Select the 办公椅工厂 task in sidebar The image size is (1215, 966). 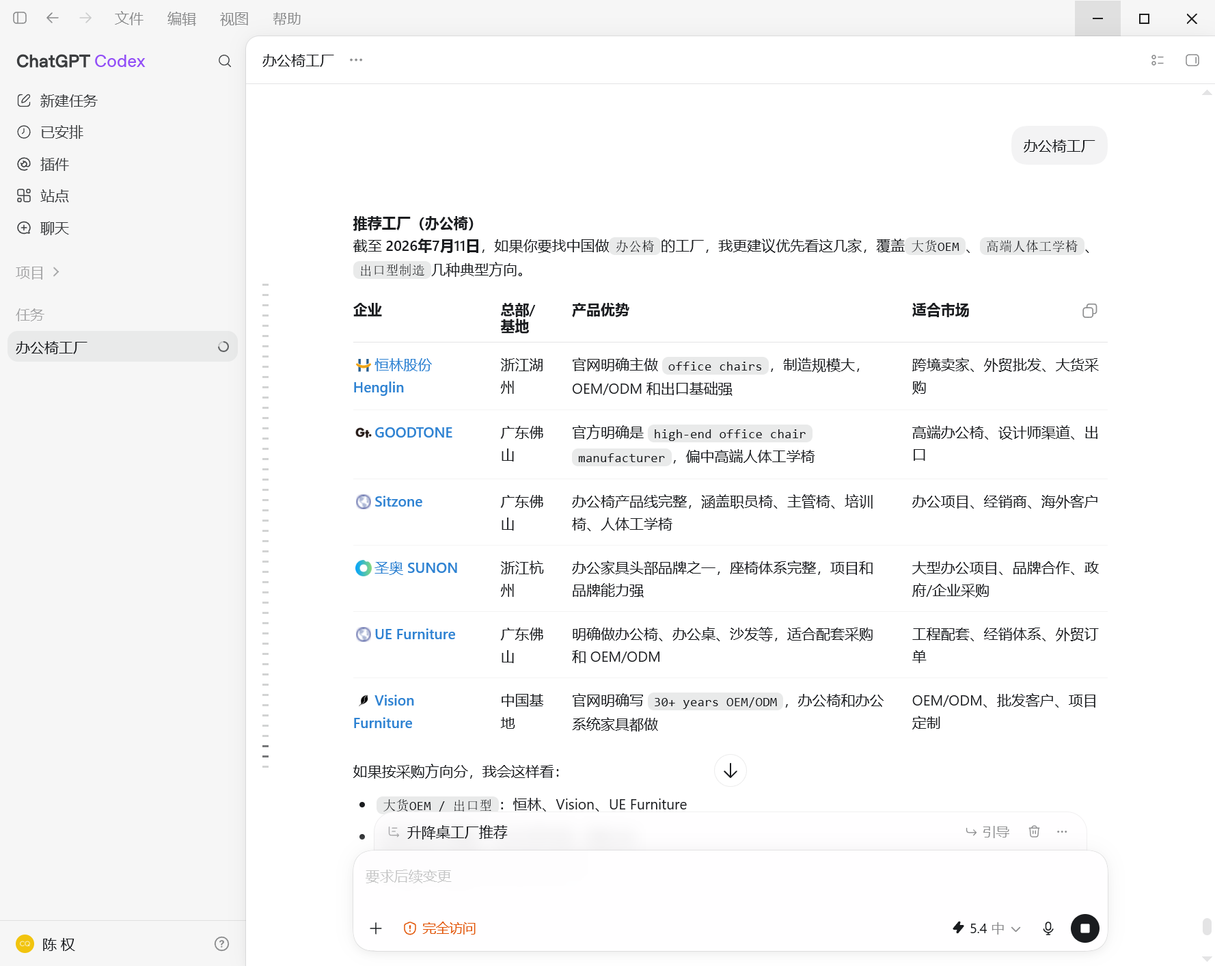pos(123,347)
